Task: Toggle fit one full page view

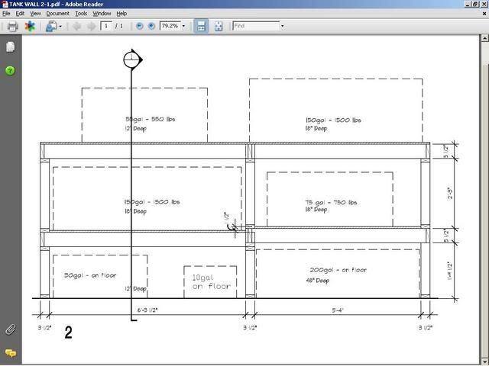Action: [219, 26]
